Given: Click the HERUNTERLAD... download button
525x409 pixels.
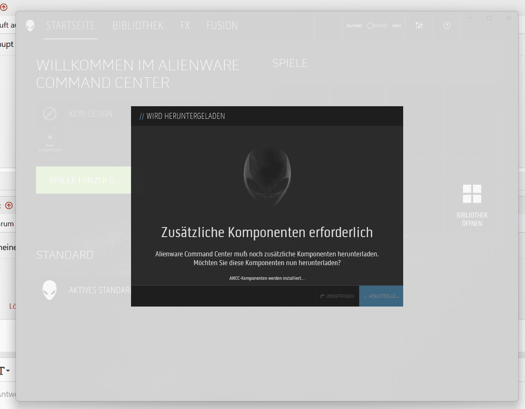Looking at the screenshot, I should pyautogui.click(x=381, y=296).
